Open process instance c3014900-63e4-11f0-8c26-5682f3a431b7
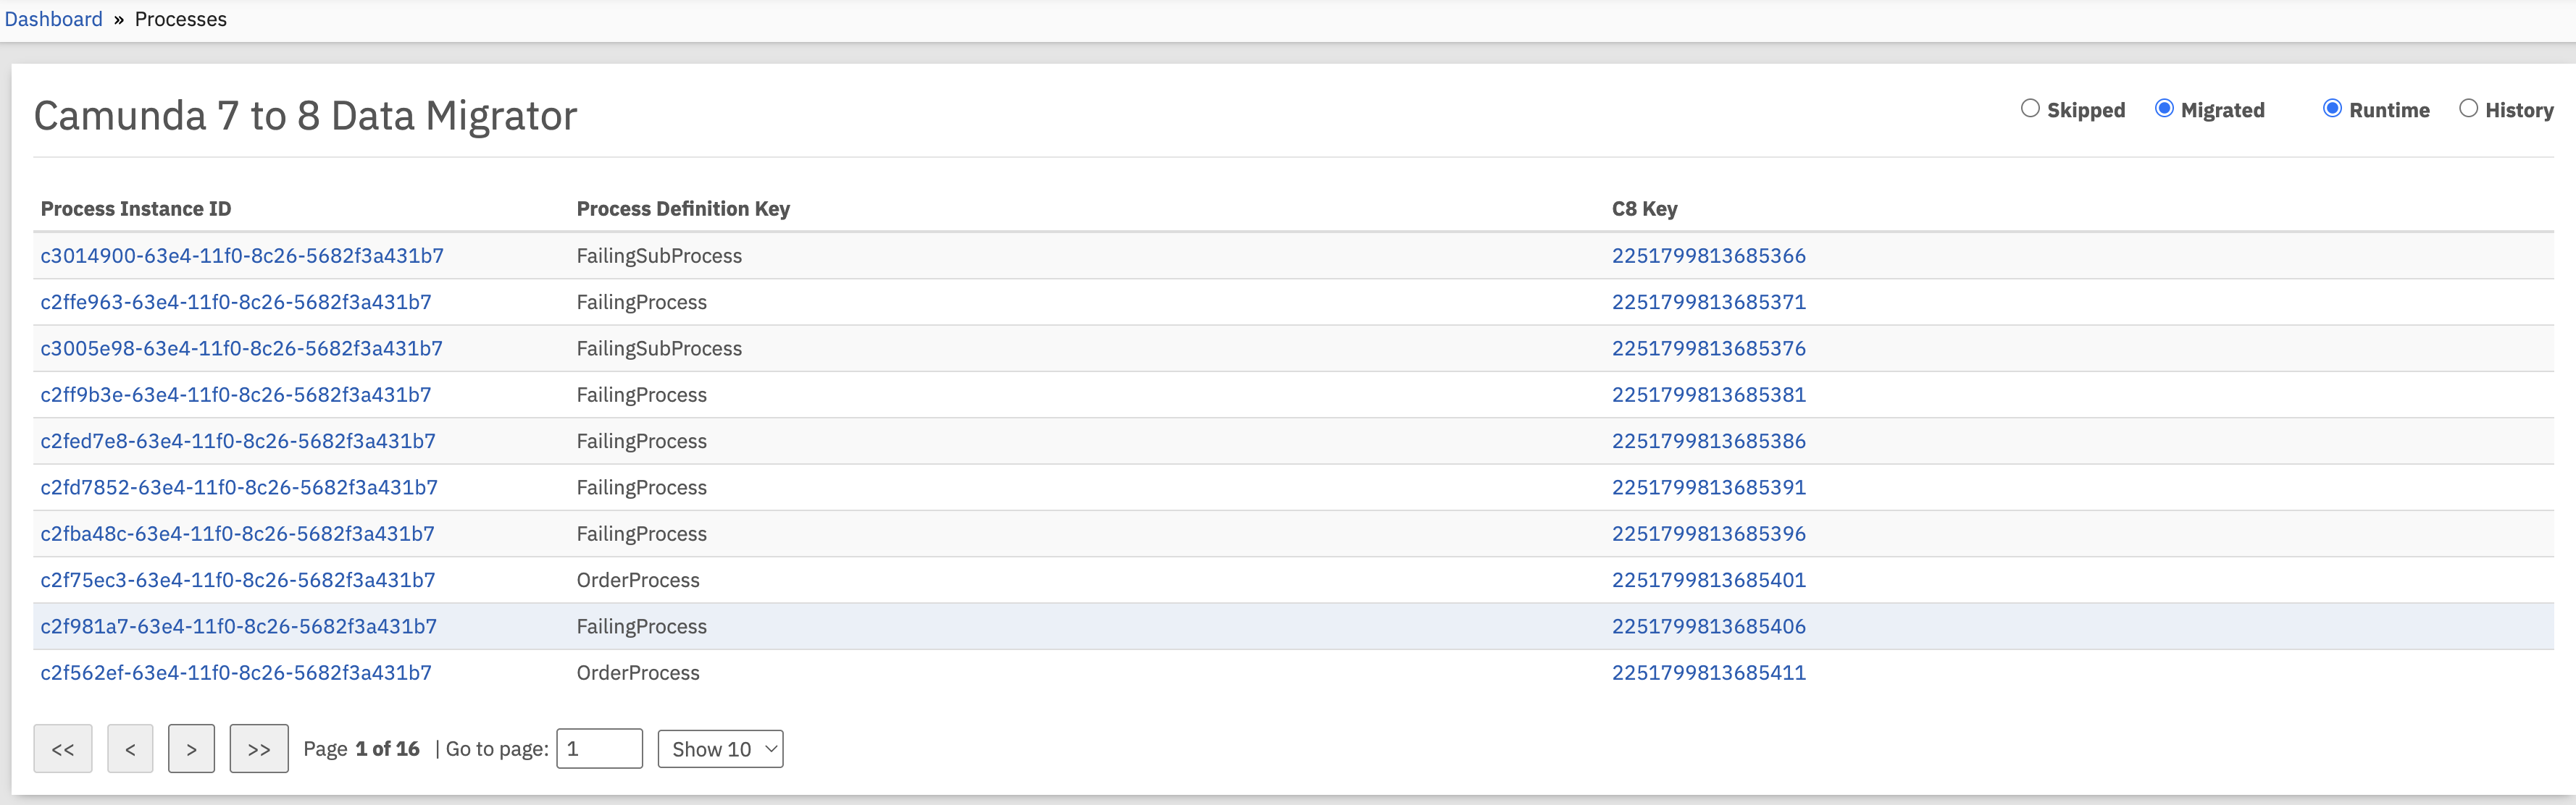Viewport: 2576px width, 805px height. click(x=242, y=256)
